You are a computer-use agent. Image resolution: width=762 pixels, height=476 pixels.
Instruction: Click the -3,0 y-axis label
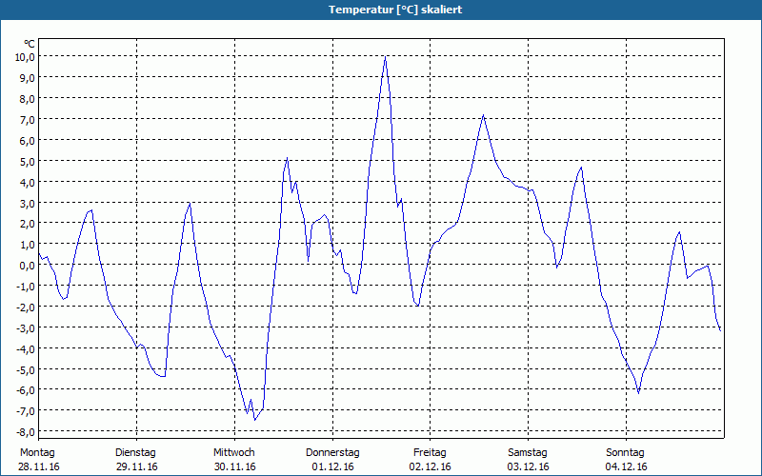point(26,327)
